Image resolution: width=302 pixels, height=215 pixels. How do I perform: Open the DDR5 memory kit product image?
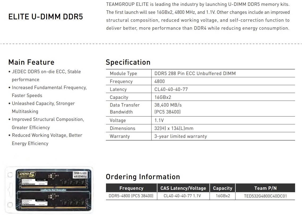(x=49, y=190)
